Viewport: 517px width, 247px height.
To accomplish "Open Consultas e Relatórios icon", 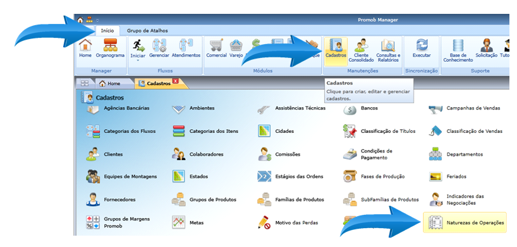I will coord(389,51).
